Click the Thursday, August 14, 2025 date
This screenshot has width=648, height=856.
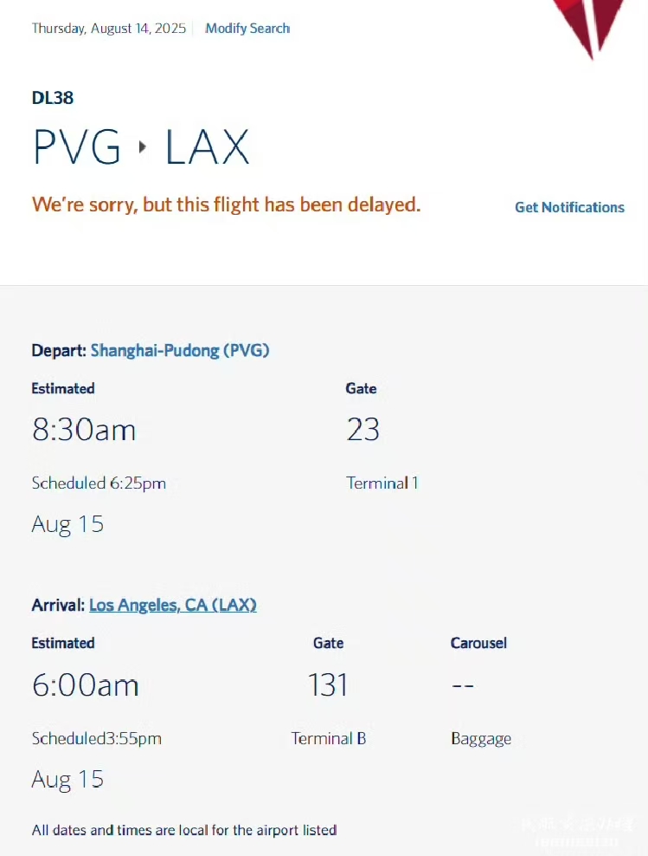tap(109, 29)
